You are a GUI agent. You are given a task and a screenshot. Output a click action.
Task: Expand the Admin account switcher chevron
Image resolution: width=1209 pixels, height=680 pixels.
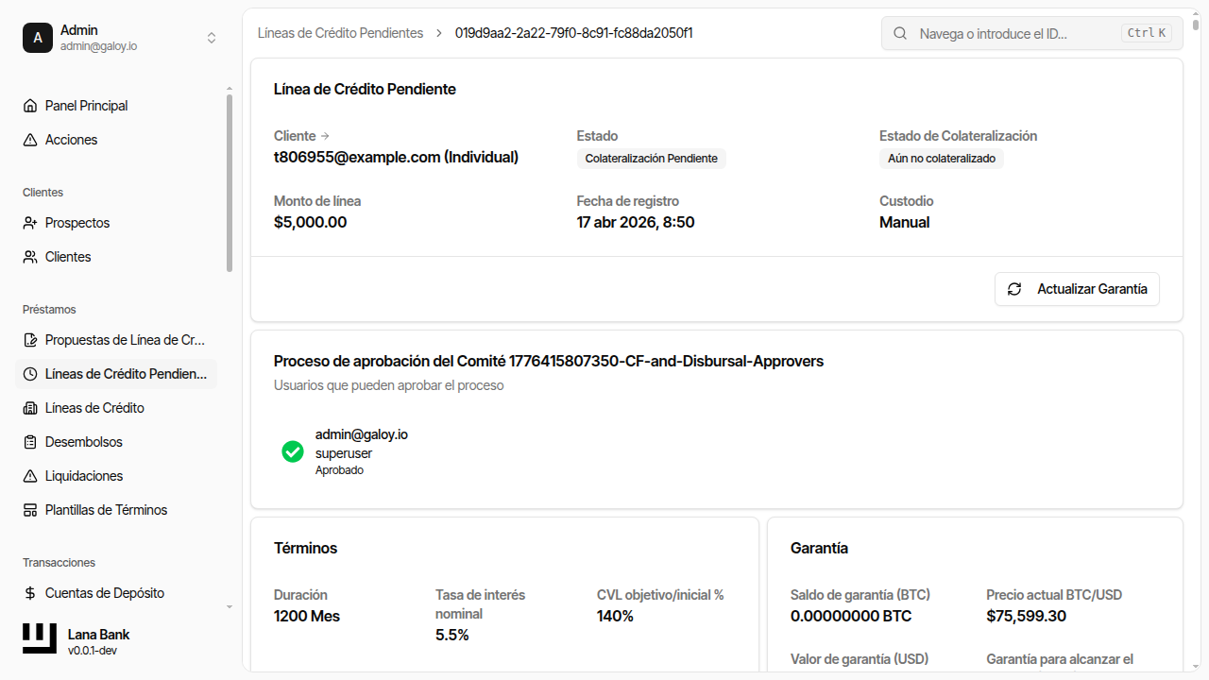(x=212, y=38)
